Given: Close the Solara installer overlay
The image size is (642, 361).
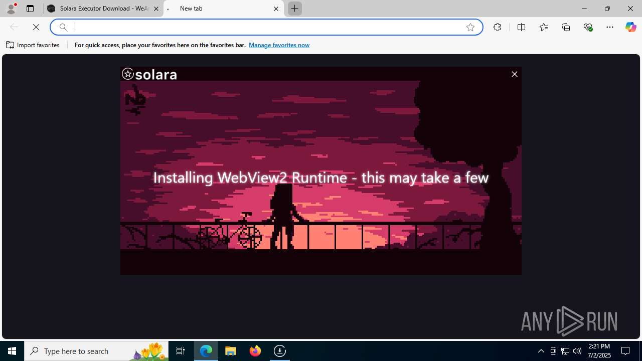Looking at the screenshot, I should (x=514, y=74).
